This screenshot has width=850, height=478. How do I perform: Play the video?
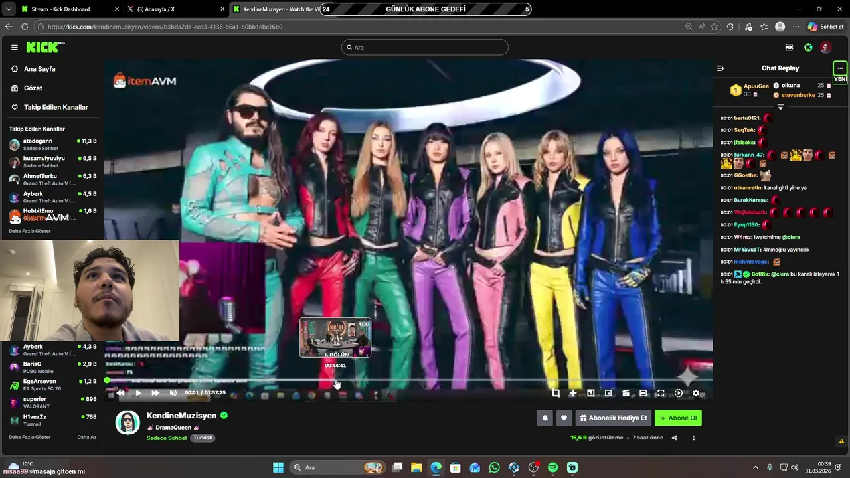(137, 393)
